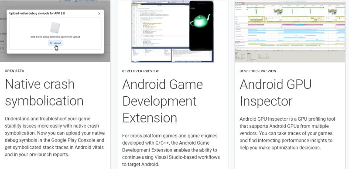
Task: Click DEVELOPER PREVIEW label above Android GPU Inspector
Action: [x=258, y=71]
